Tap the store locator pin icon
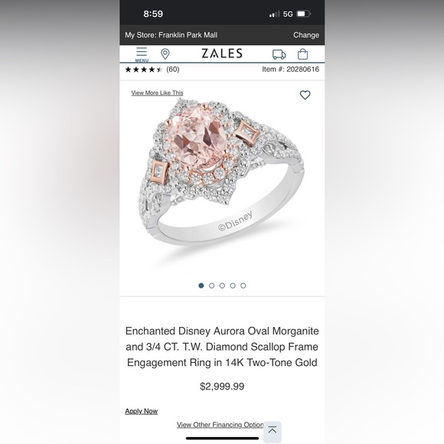Viewport: 444px width, 444px height. (x=165, y=54)
